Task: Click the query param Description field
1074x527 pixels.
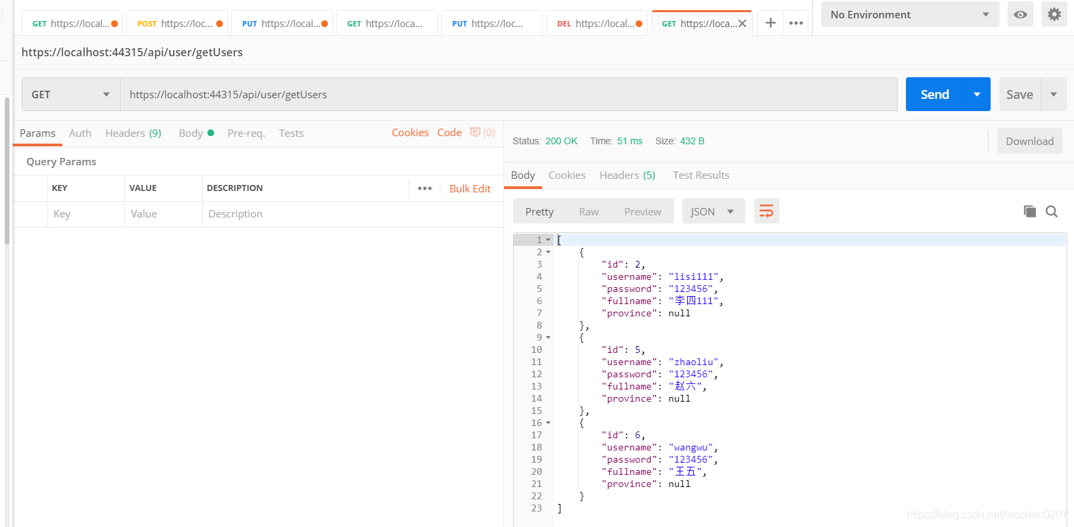Action: 352,214
